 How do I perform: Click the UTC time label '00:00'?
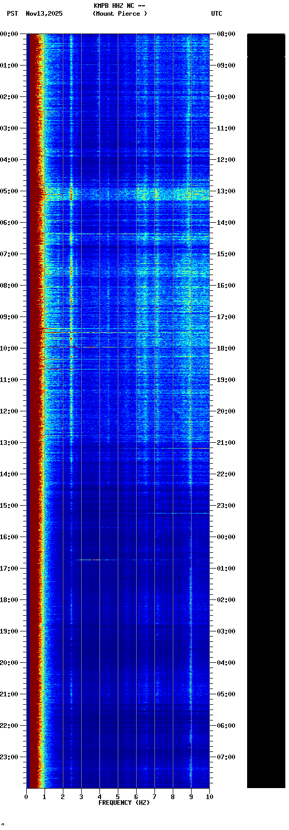coord(226,537)
